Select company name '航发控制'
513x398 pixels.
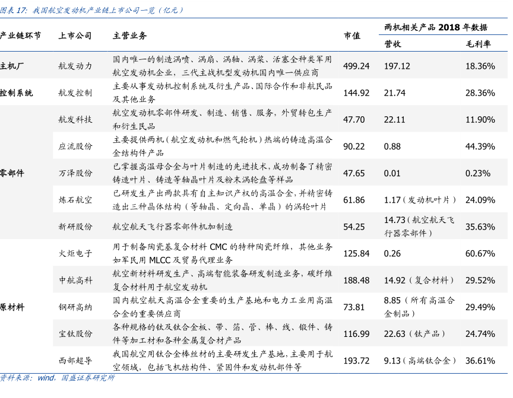click(x=75, y=93)
